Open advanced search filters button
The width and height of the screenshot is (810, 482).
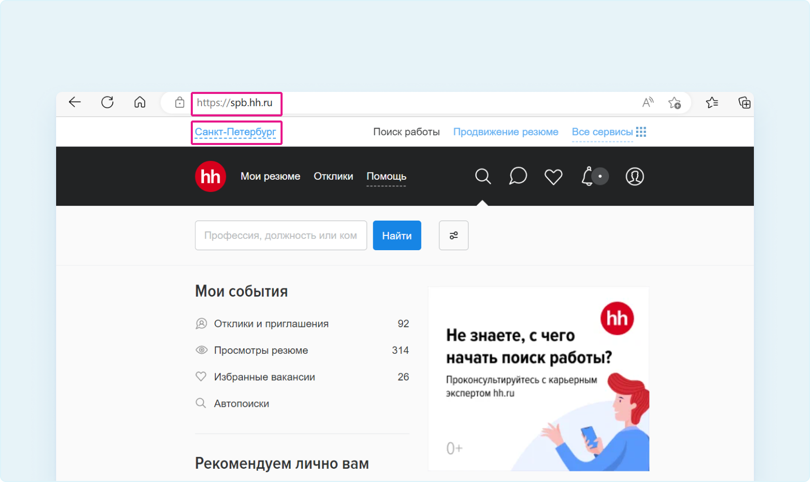pos(453,235)
